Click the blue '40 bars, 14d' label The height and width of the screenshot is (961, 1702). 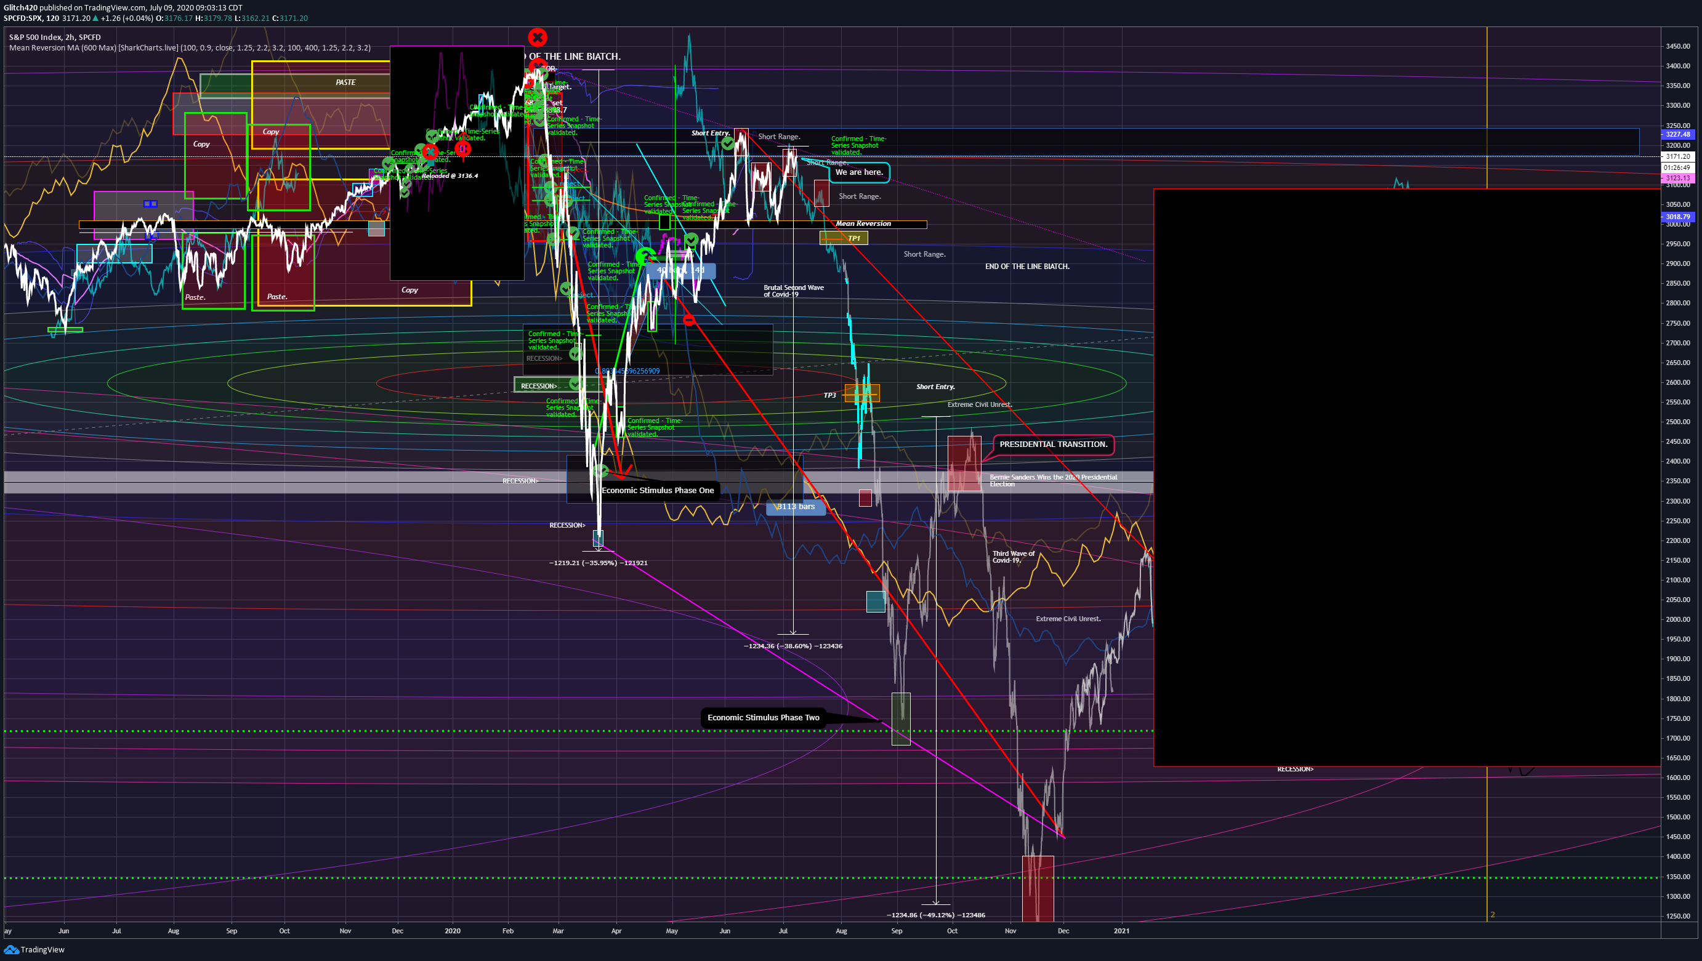coord(680,270)
